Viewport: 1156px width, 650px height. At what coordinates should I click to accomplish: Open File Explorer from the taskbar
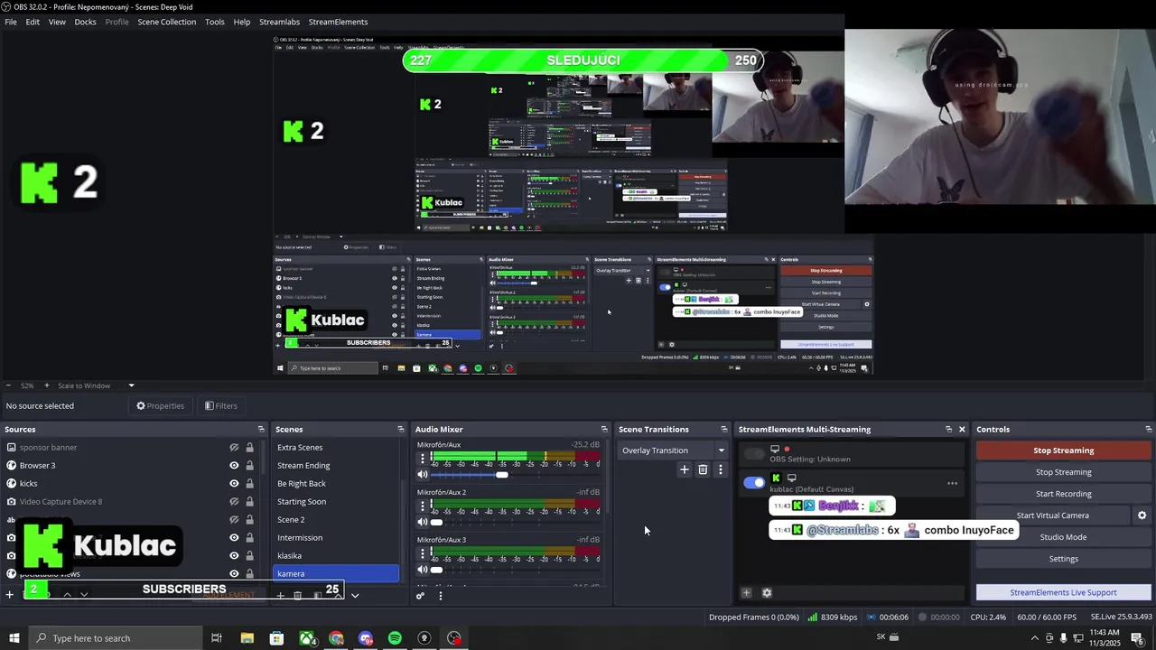click(x=247, y=638)
